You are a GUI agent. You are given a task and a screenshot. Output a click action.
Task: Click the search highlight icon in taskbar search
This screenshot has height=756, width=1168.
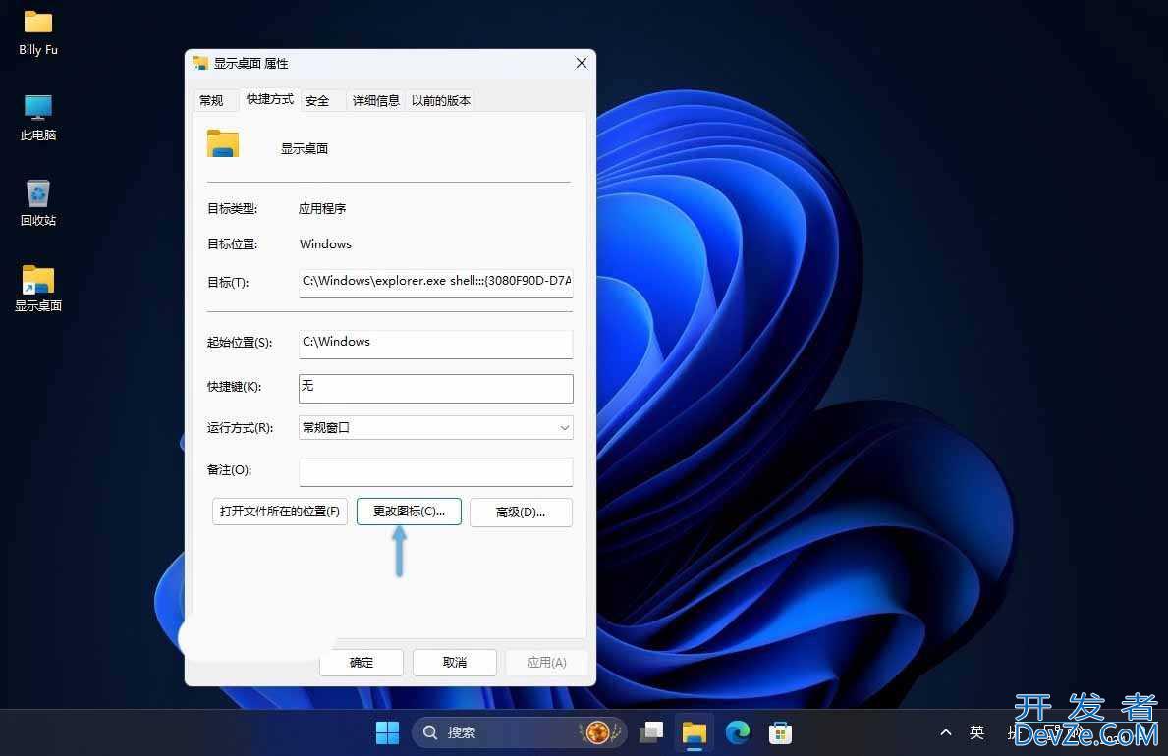point(599,732)
